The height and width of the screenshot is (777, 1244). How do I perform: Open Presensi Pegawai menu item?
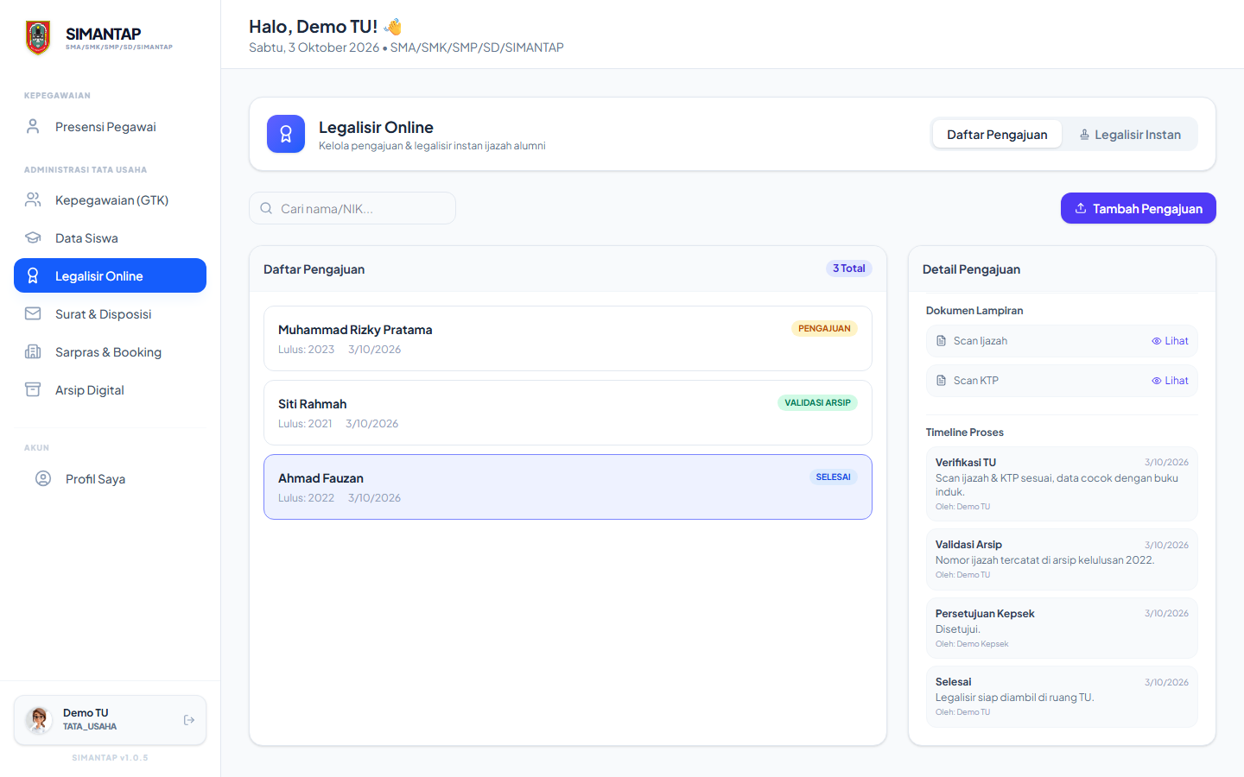pos(110,127)
